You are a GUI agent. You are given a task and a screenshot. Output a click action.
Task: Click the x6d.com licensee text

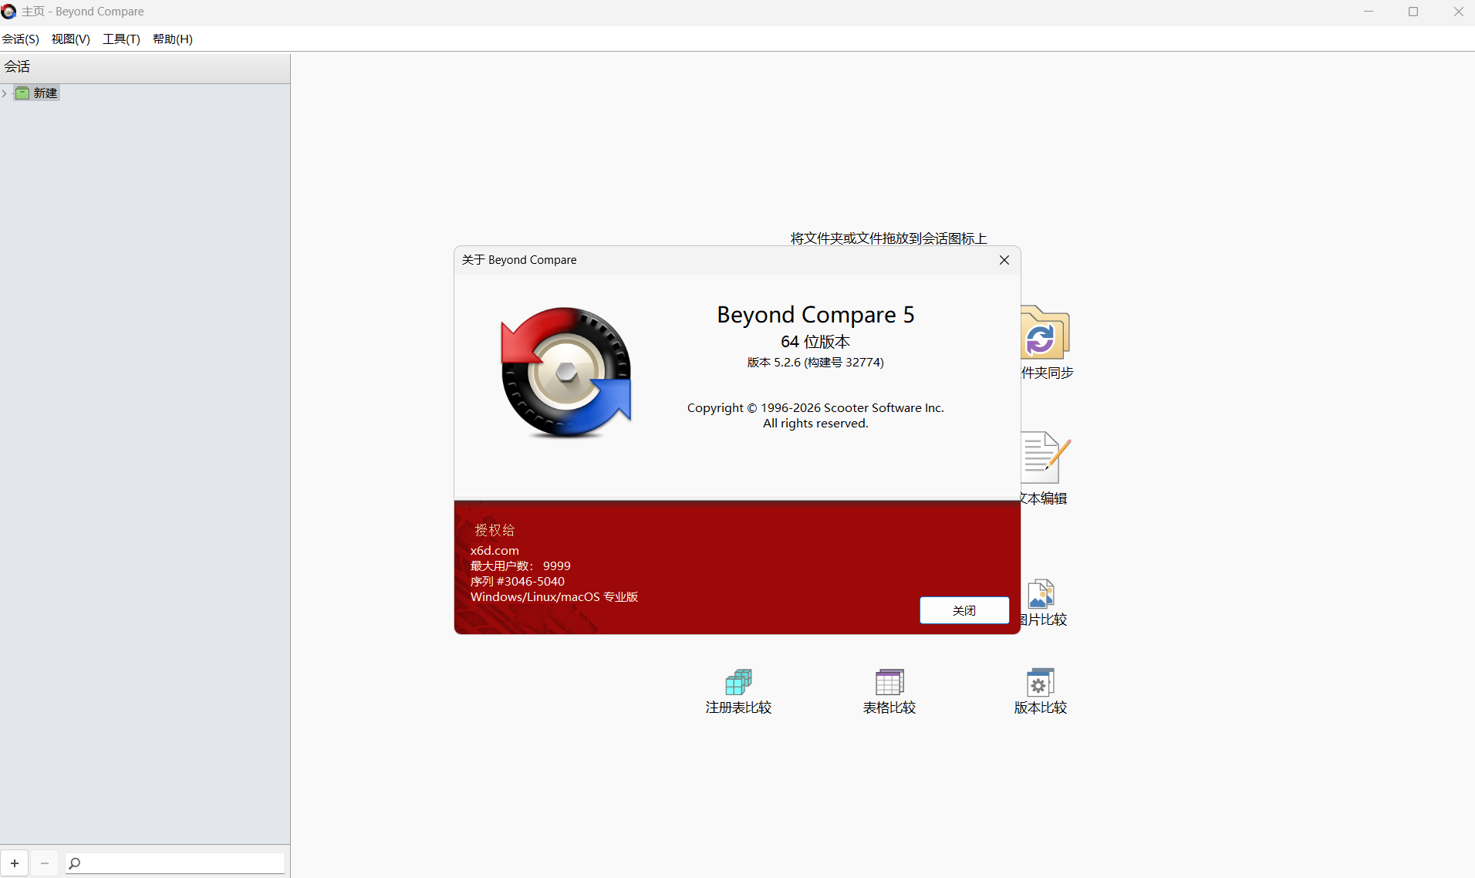click(494, 551)
